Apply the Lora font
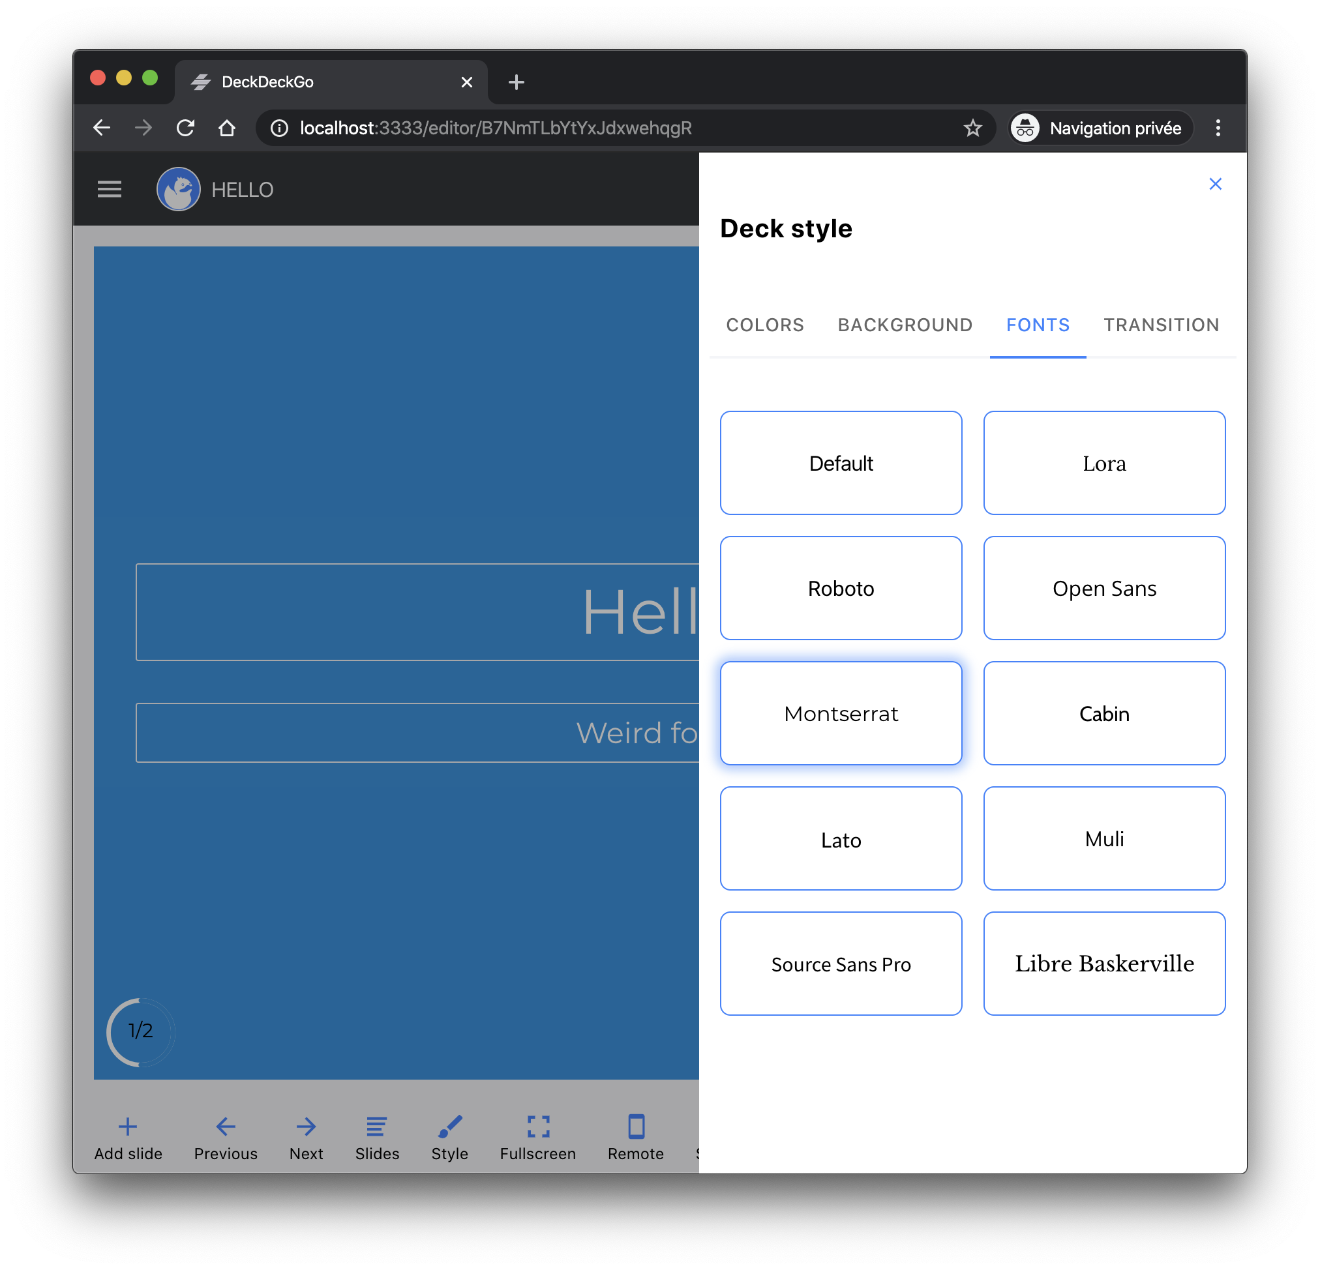This screenshot has height=1270, width=1320. coord(1104,463)
